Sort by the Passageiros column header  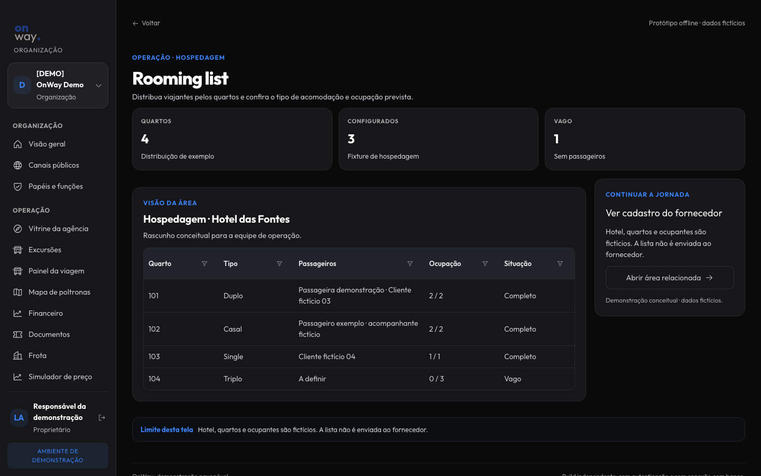click(x=317, y=263)
